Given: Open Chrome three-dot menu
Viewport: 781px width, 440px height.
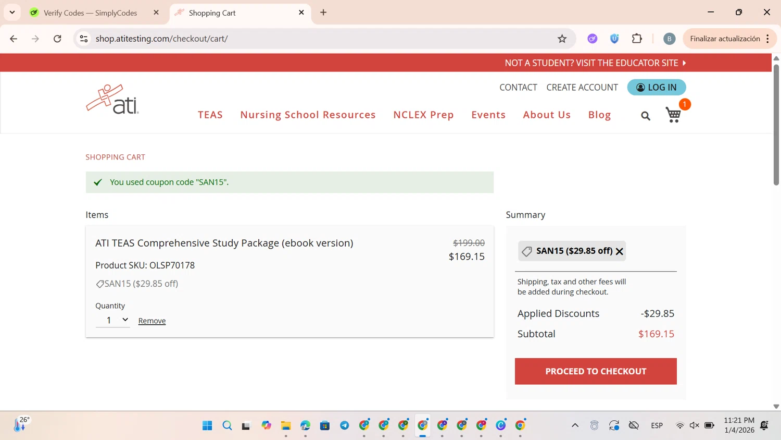Looking at the screenshot, I should 768,39.
